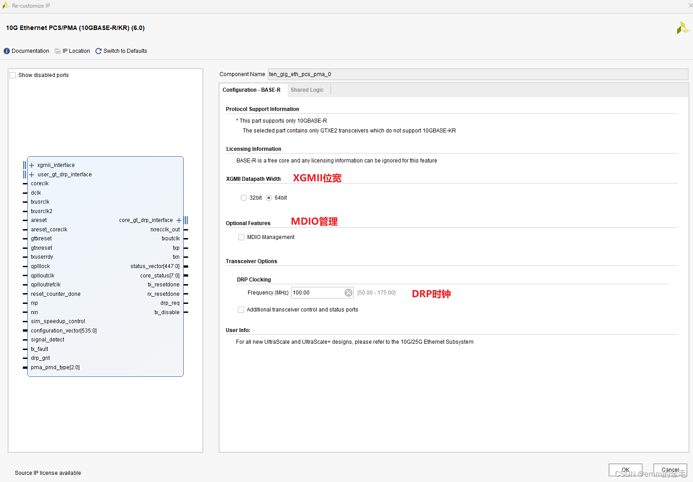This screenshot has height=482, width=693.
Task: Select the configuration_vector[535:0] port
Action: pos(64,331)
